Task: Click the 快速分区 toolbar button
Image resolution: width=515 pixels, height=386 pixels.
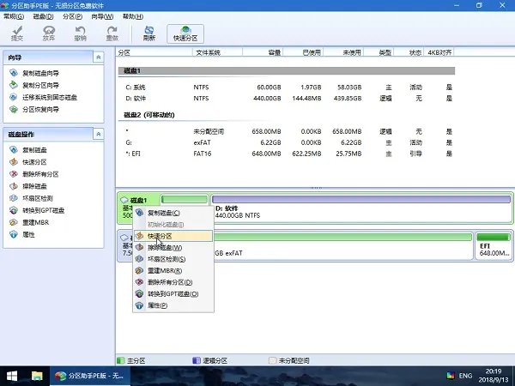Action: point(185,33)
